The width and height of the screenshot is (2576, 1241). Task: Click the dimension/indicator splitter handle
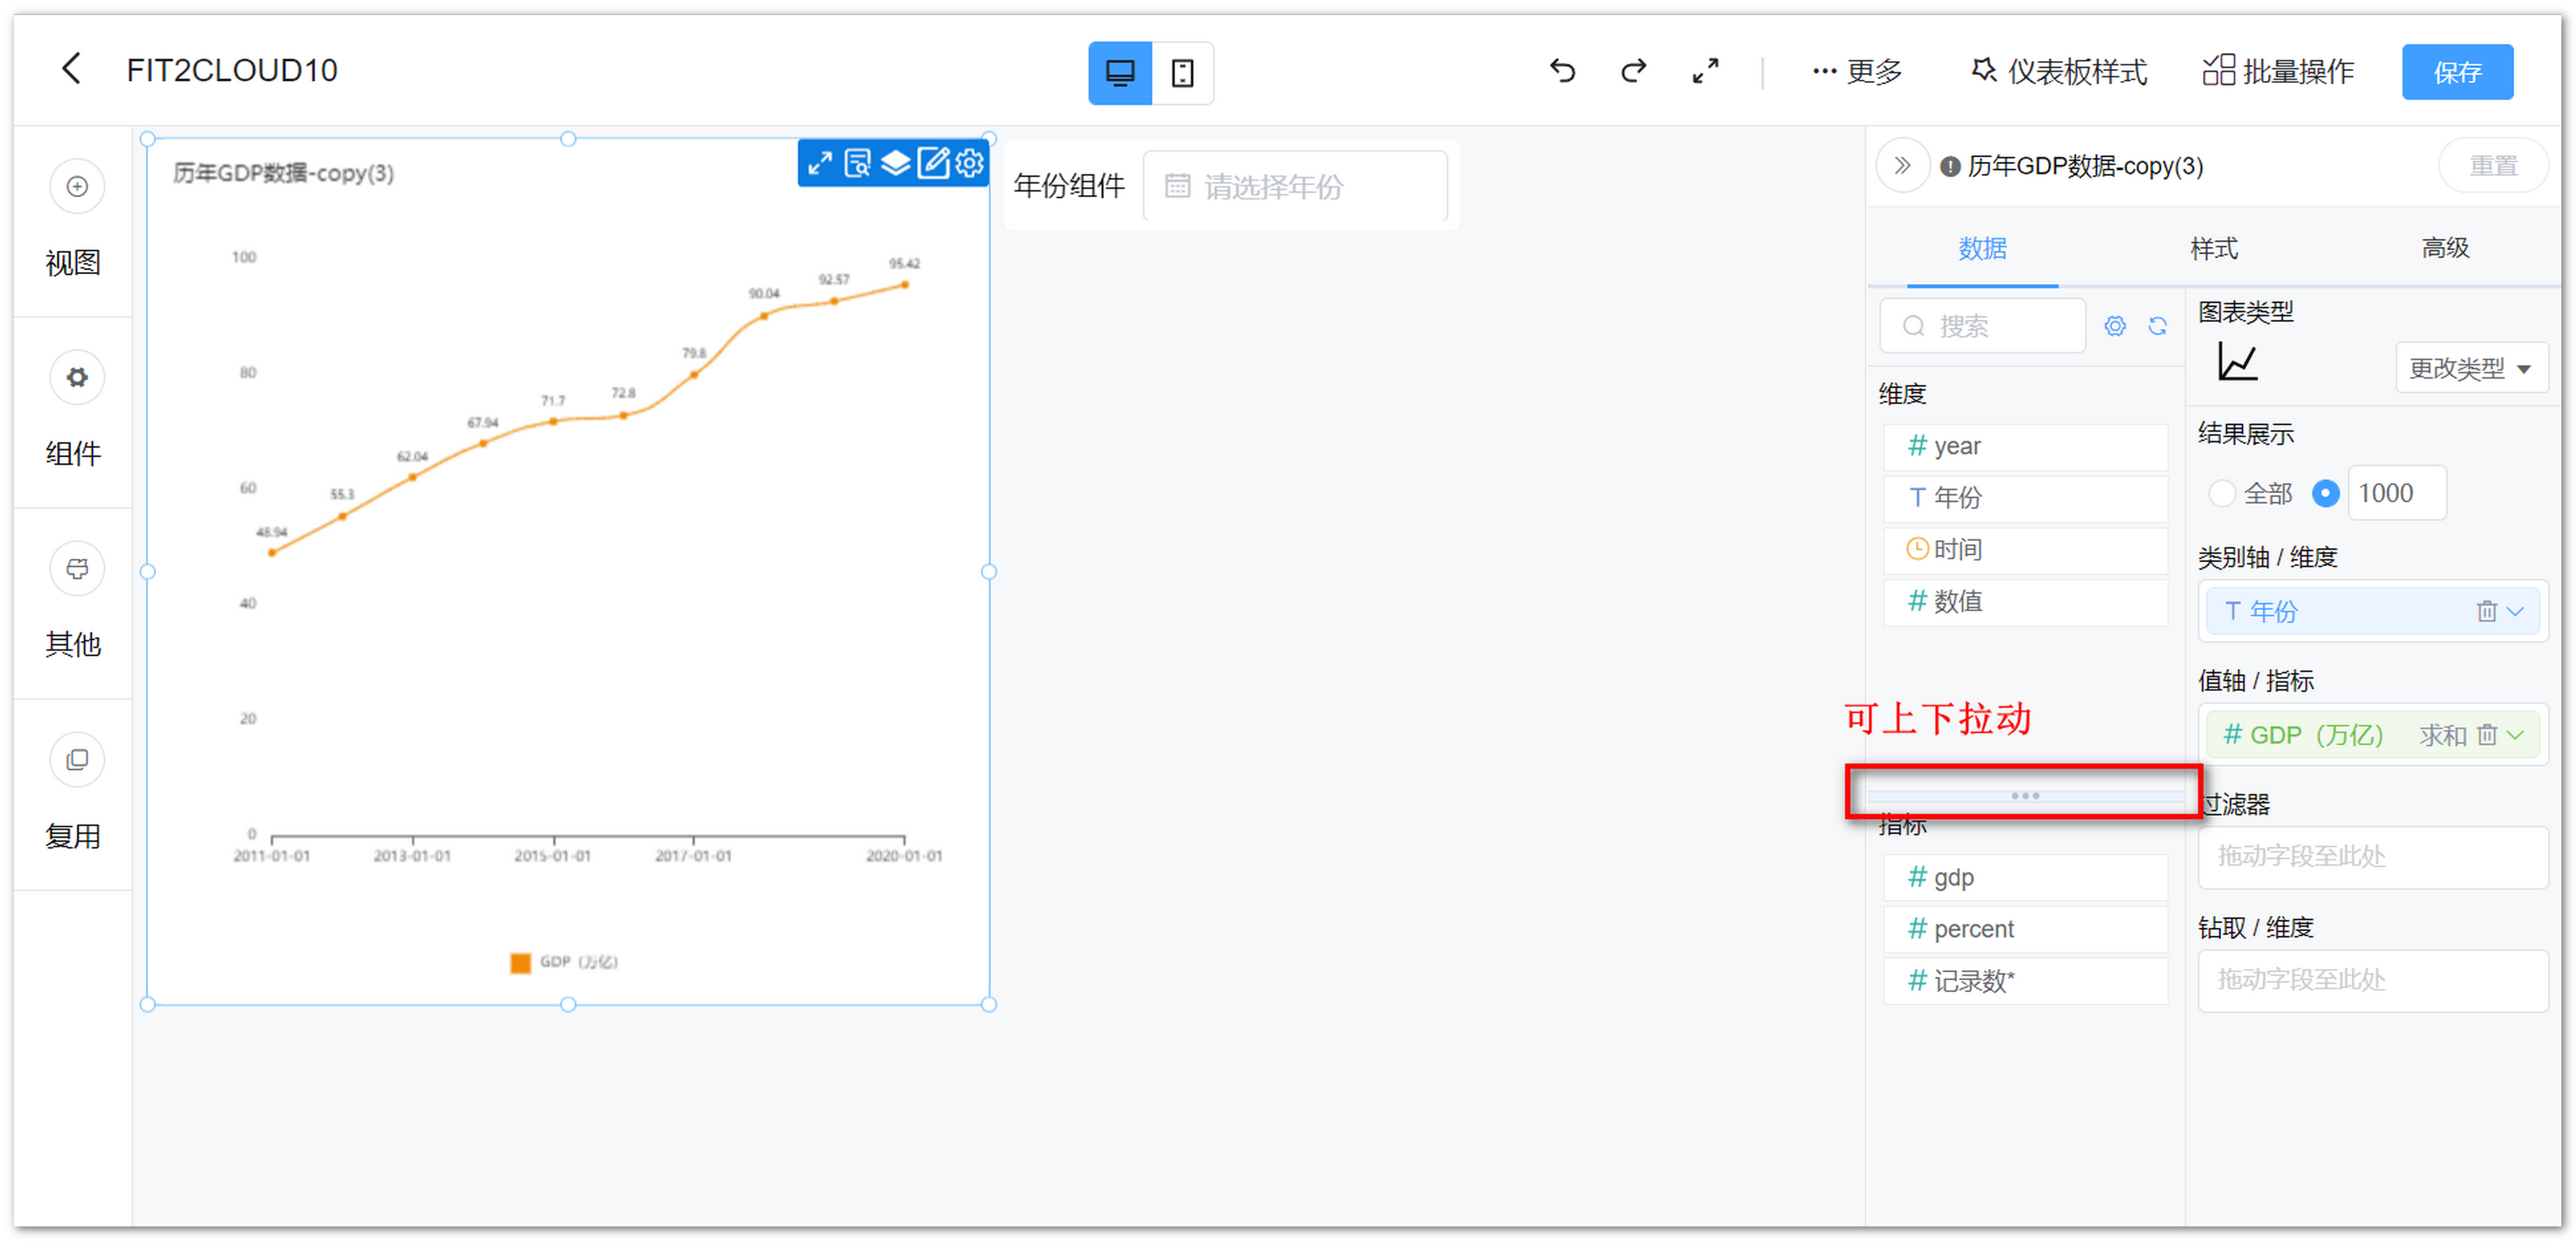point(2025,797)
